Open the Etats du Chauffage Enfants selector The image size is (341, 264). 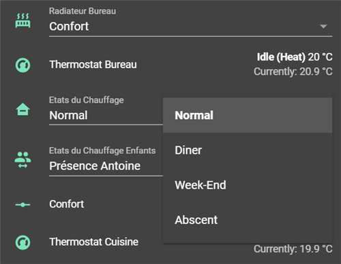(x=106, y=161)
